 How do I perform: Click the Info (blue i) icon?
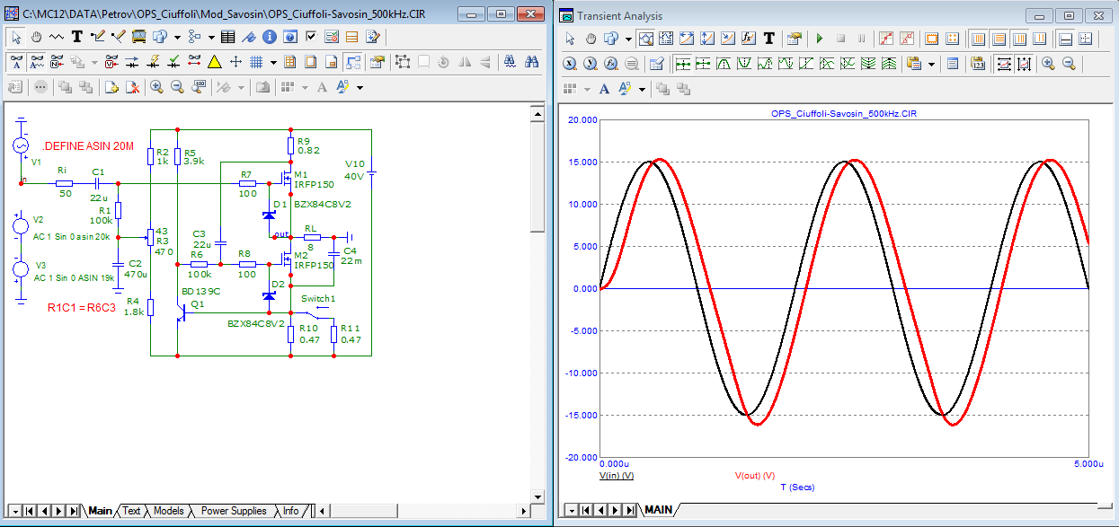tap(269, 37)
